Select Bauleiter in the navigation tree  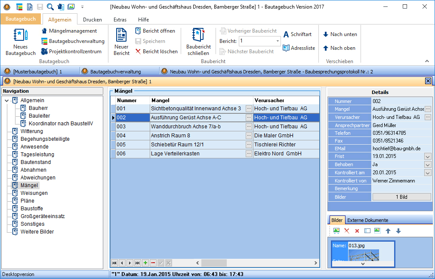40,116
